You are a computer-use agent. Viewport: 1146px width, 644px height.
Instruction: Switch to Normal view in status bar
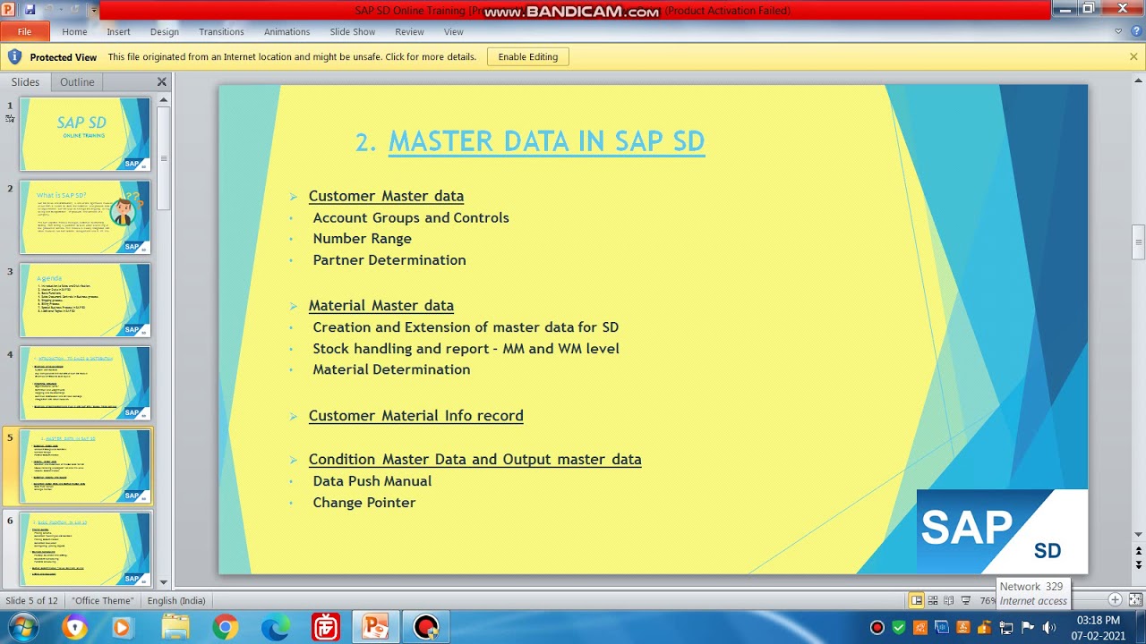pos(917,600)
